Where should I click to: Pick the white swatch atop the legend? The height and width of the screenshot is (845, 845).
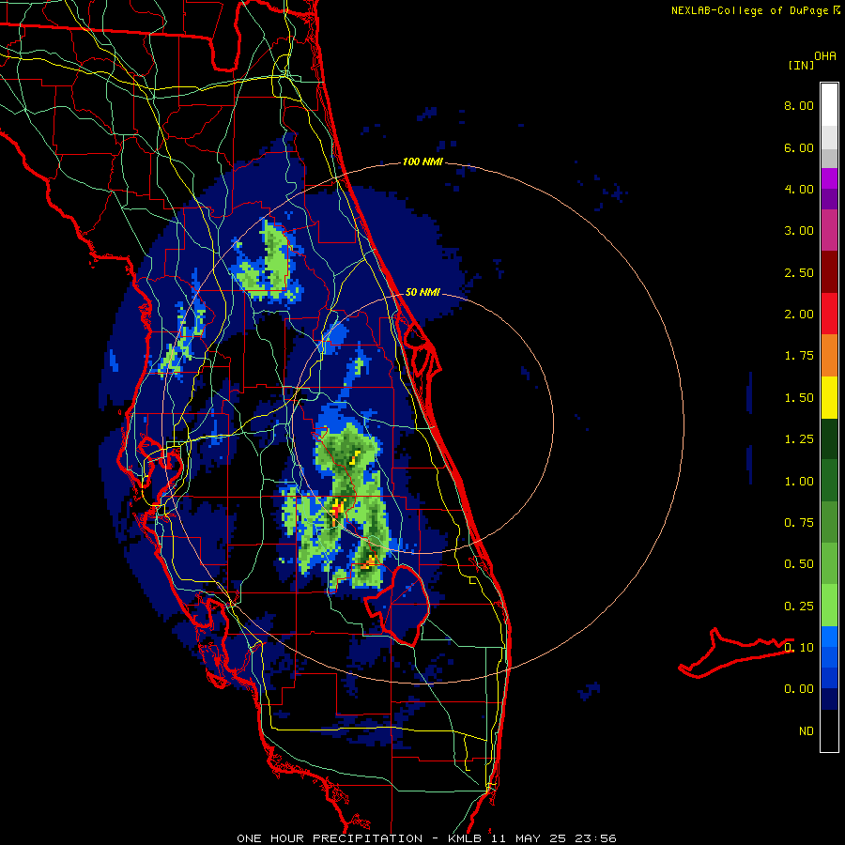(829, 104)
